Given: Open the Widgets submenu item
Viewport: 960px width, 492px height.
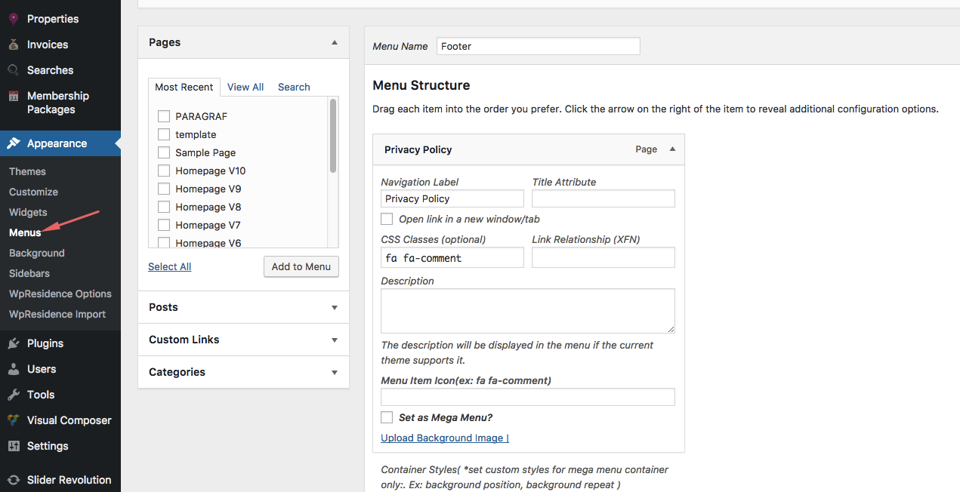Looking at the screenshot, I should pyautogui.click(x=28, y=212).
